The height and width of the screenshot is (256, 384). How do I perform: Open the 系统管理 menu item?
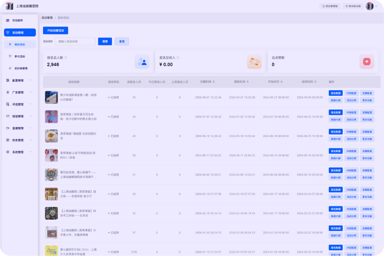[x=19, y=152]
